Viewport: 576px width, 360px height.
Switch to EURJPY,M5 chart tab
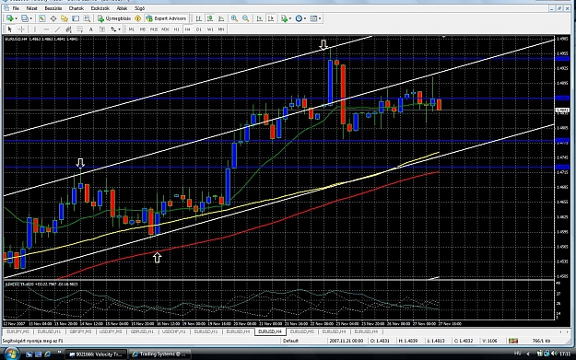[18, 331]
